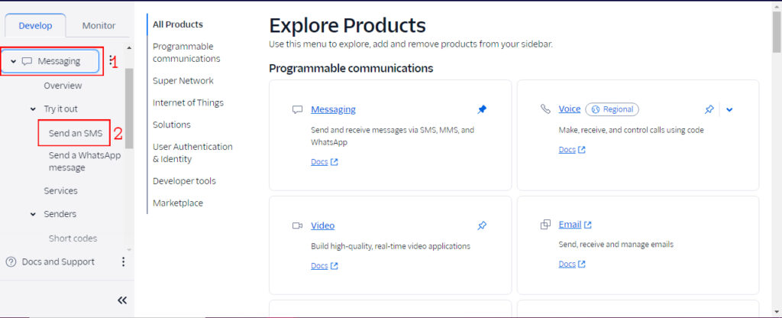Click the Messaging speech bubble card icon

(x=297, y=109)
